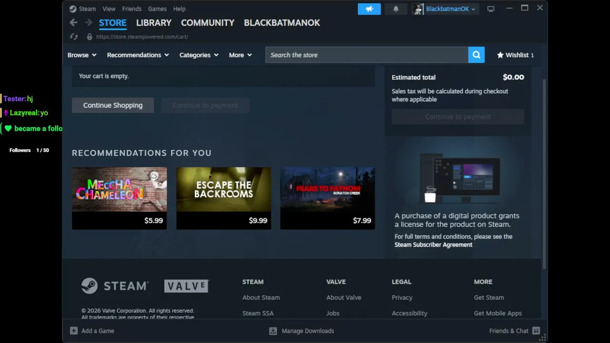Open the View menu
Viewport: 610px width, 343px height.
(109, 9)
